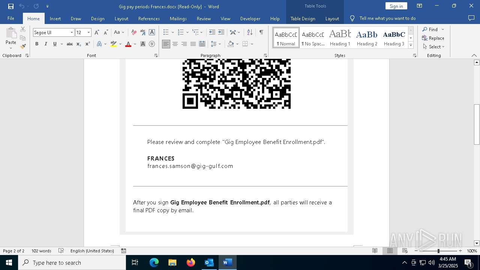Apply subscript formatting
The image size is (480, 270).
(x=79, y=44)
